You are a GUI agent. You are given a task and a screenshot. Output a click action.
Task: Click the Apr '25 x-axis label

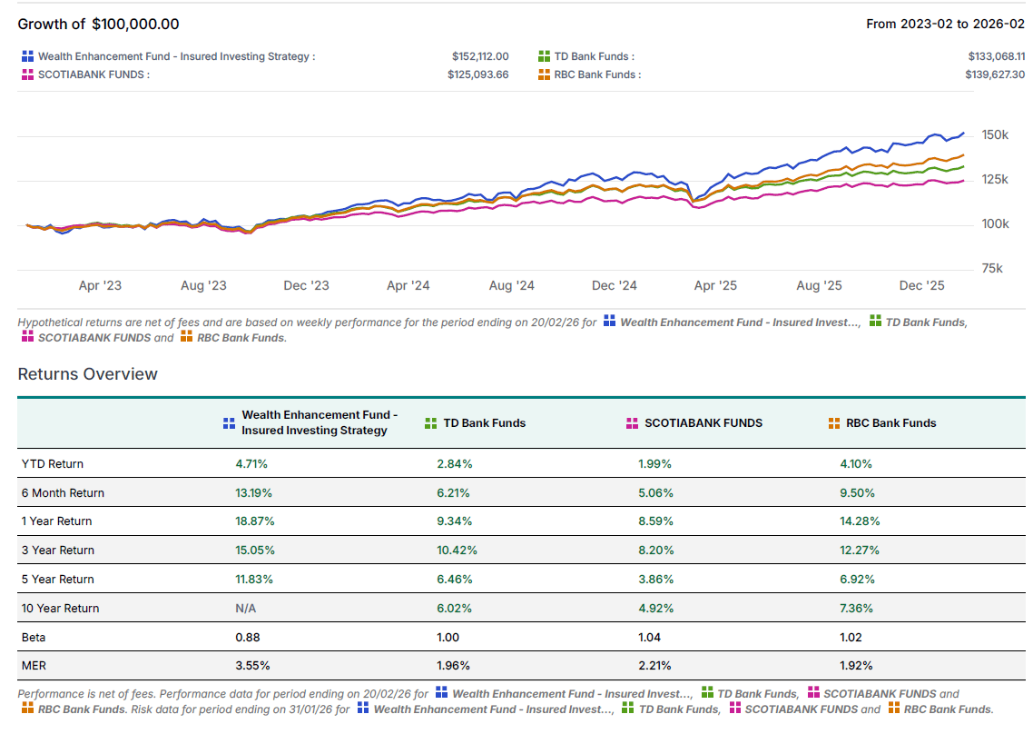click(715, 285)
